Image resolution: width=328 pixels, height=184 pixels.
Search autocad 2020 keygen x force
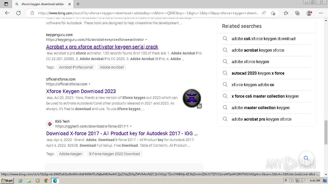coord(258,73)
